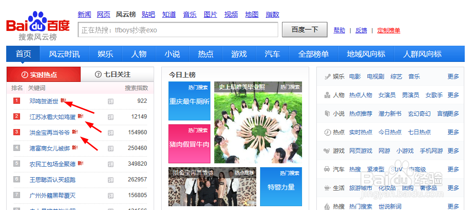The height and width of the screenshot is (210, 470).
Task: Open keyword 洪金宝再当爷爷
Action: [x=50, y=132]
